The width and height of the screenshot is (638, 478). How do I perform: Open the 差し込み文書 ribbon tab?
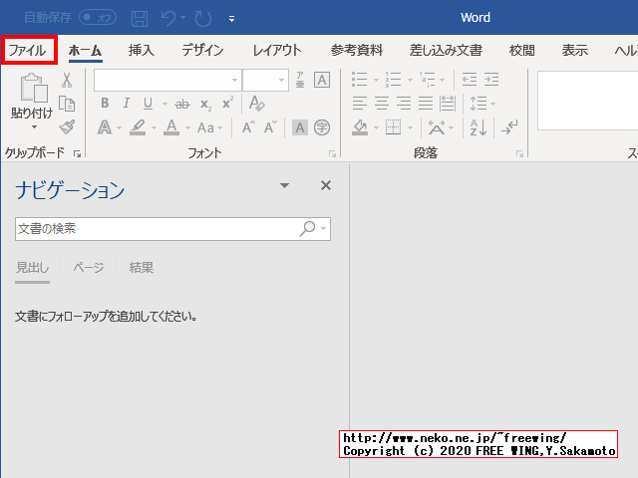[446, 51]
